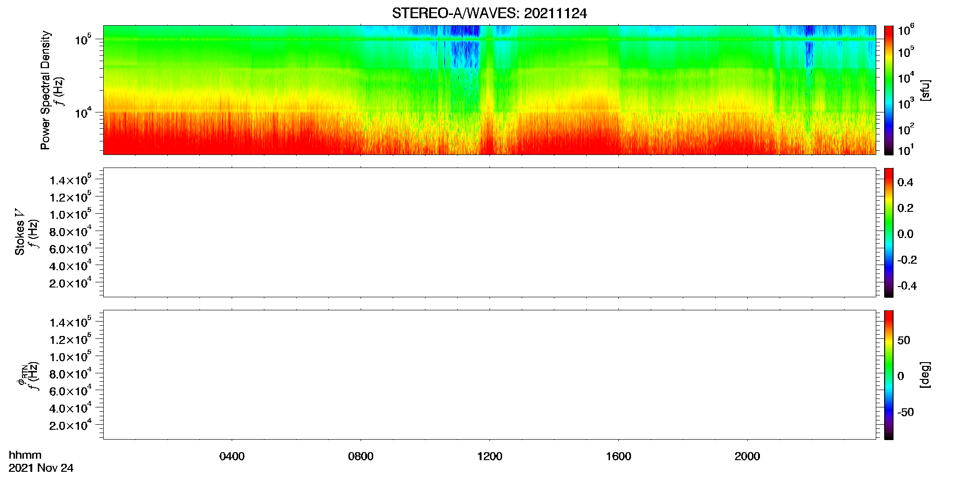Viewport: 979px width, 504px height.
Task: Click the empty Stokes V plot panel
Action: coord(489,232)
